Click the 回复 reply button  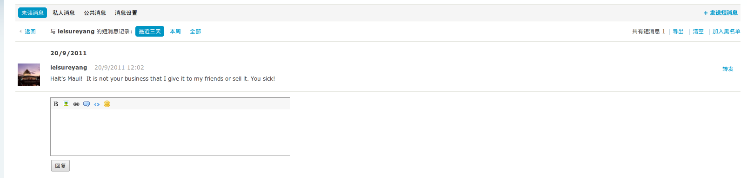point(60,166)
